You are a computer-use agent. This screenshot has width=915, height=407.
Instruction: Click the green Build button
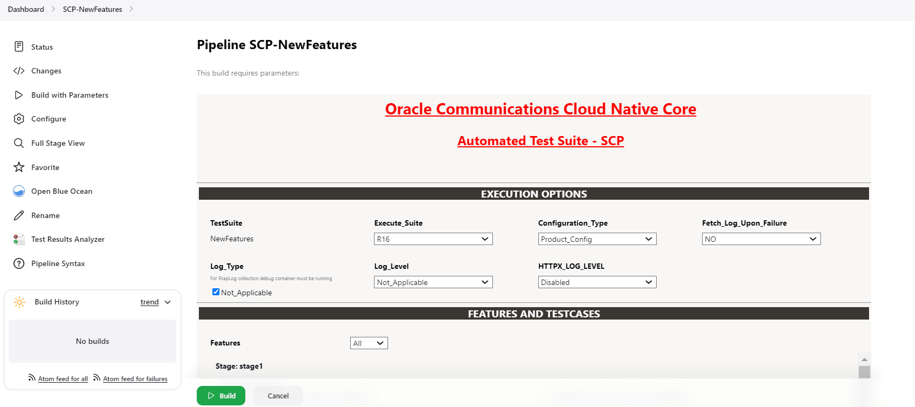point(221,396)
